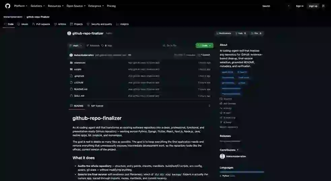
Task: Click the file icon next to README.md
Action: click(71, 89)
